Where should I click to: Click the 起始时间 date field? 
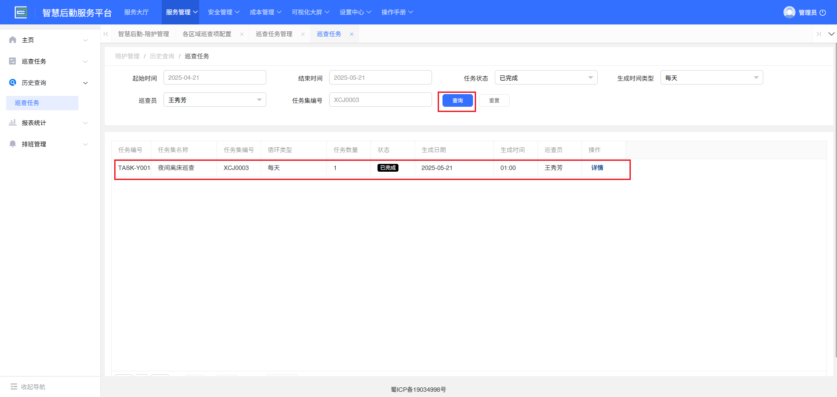214,78
